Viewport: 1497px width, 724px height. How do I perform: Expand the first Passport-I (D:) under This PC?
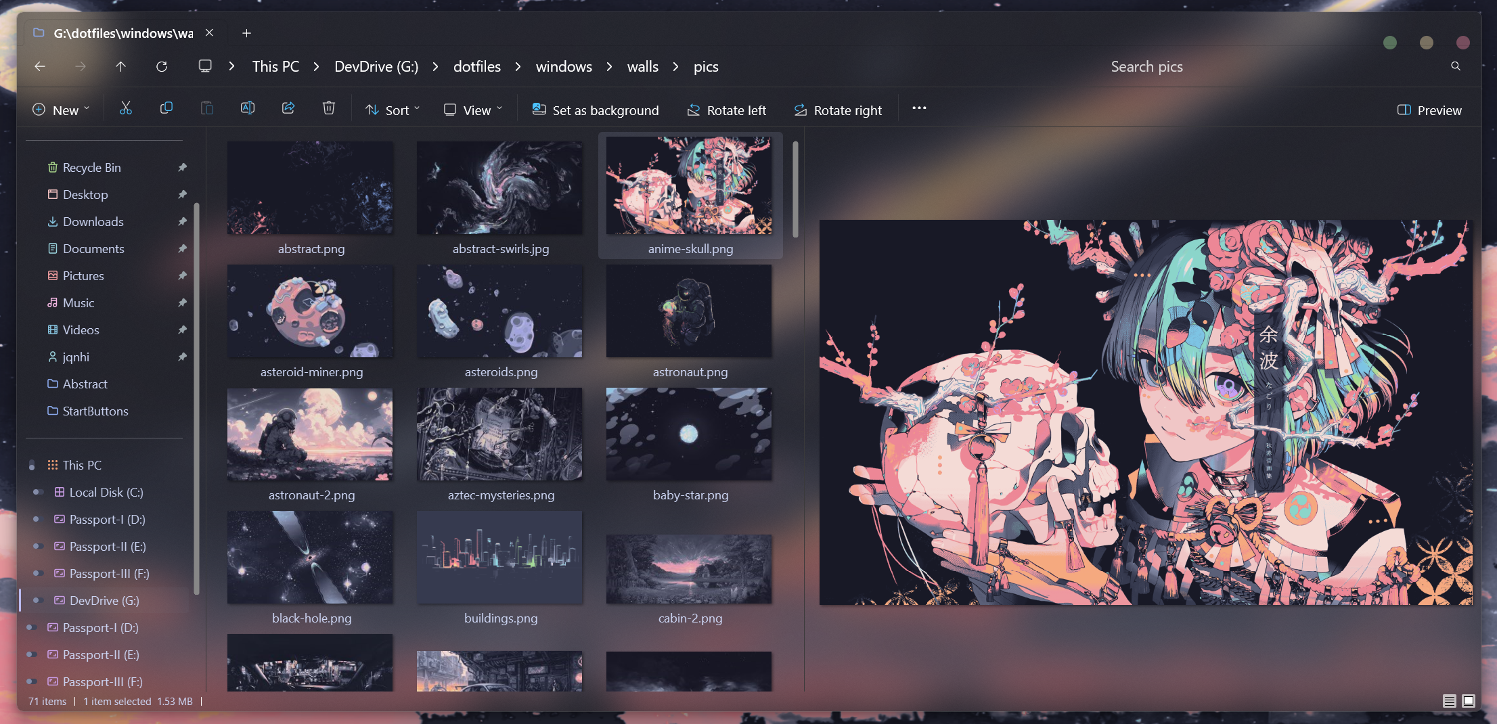coord(38,519)
